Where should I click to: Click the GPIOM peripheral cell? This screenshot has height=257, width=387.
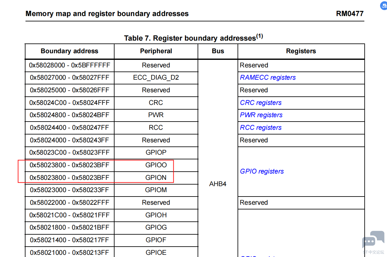pos(156,190)
